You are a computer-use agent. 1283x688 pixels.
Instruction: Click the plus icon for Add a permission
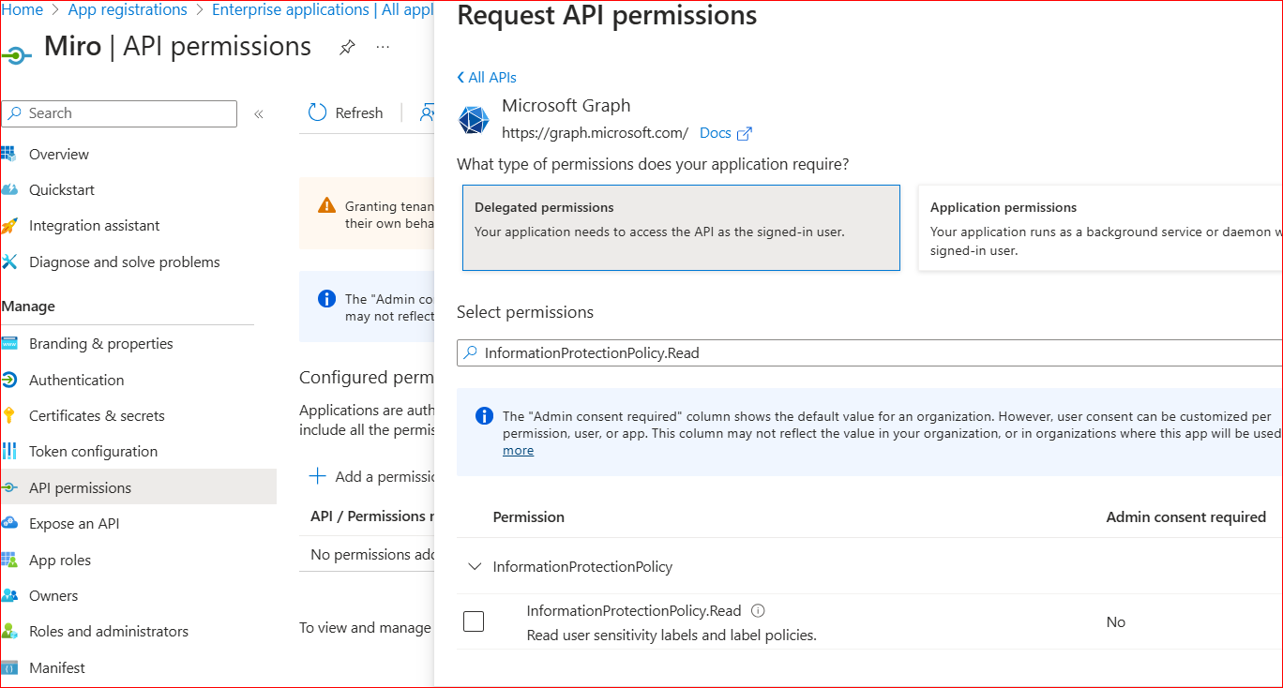(318, 476)
